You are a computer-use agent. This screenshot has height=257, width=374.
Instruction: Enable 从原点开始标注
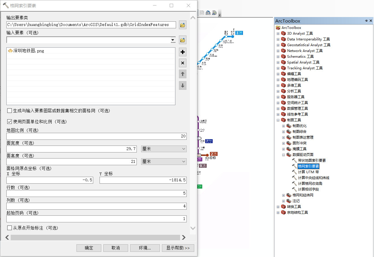[9, 228]
